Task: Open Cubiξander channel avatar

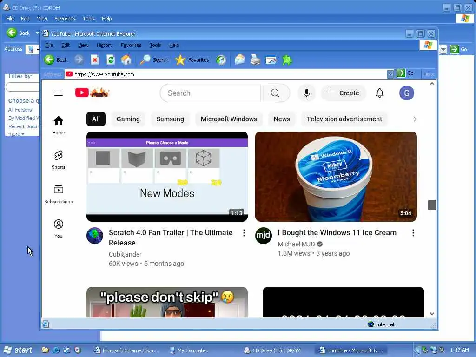Action: click(x=95, y=236)
